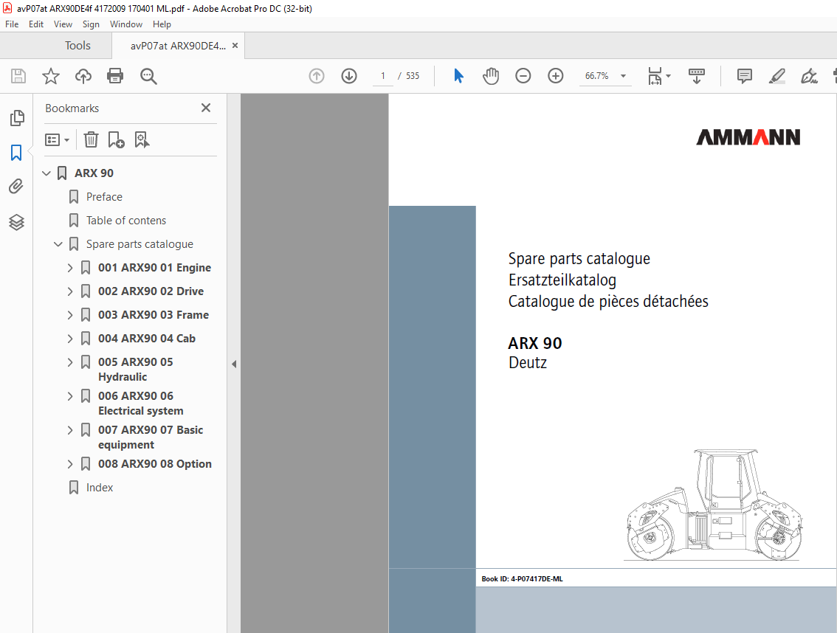Toggle the bookmarks panel icon
The image size is (837, 633).
tap(16, 153)
